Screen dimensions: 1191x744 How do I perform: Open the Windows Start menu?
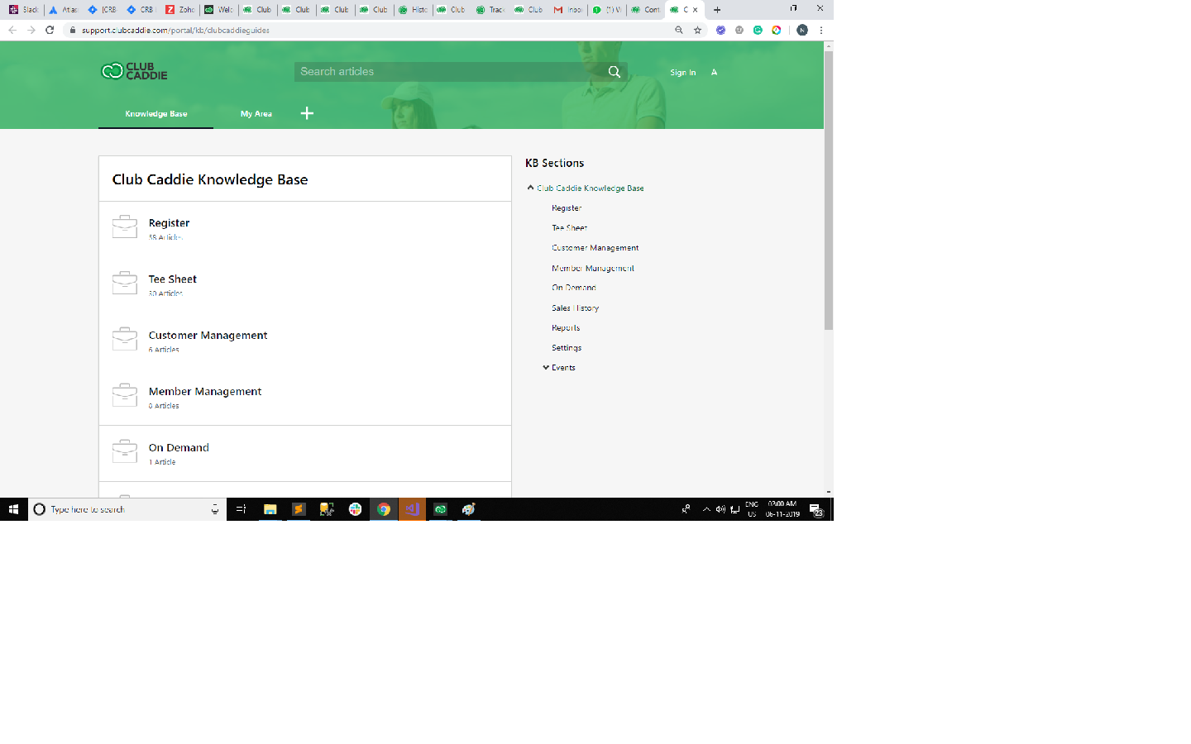pyautogui.click(x=13, y=509)
